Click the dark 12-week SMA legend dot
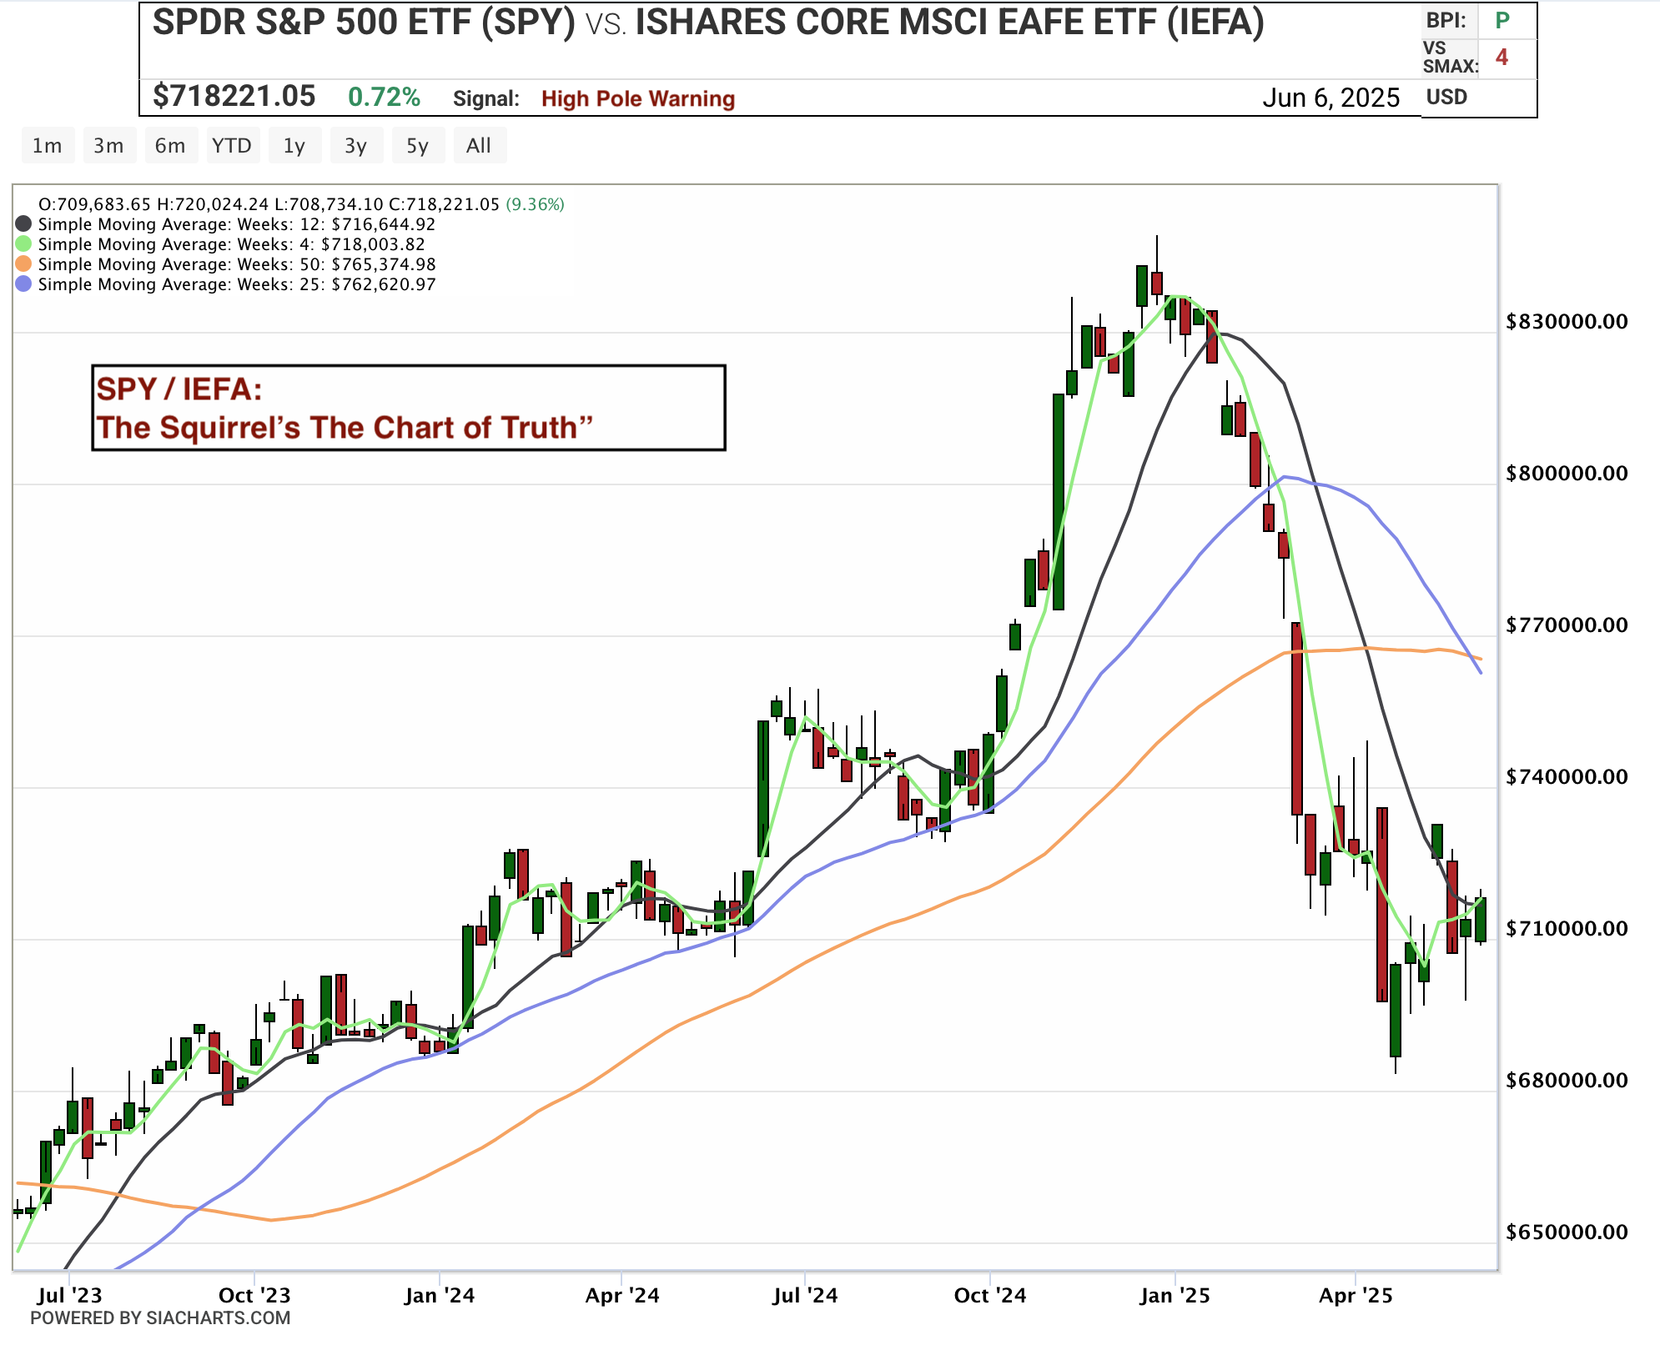 [x=23, y=224]
